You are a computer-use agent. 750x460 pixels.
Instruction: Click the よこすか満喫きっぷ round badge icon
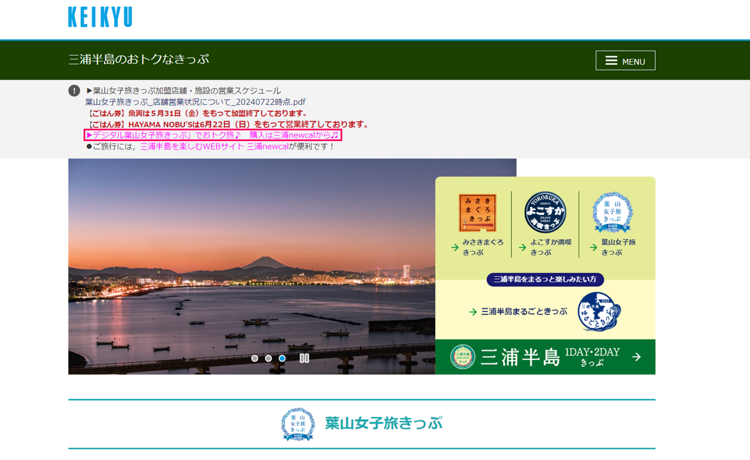click(545, 212)
